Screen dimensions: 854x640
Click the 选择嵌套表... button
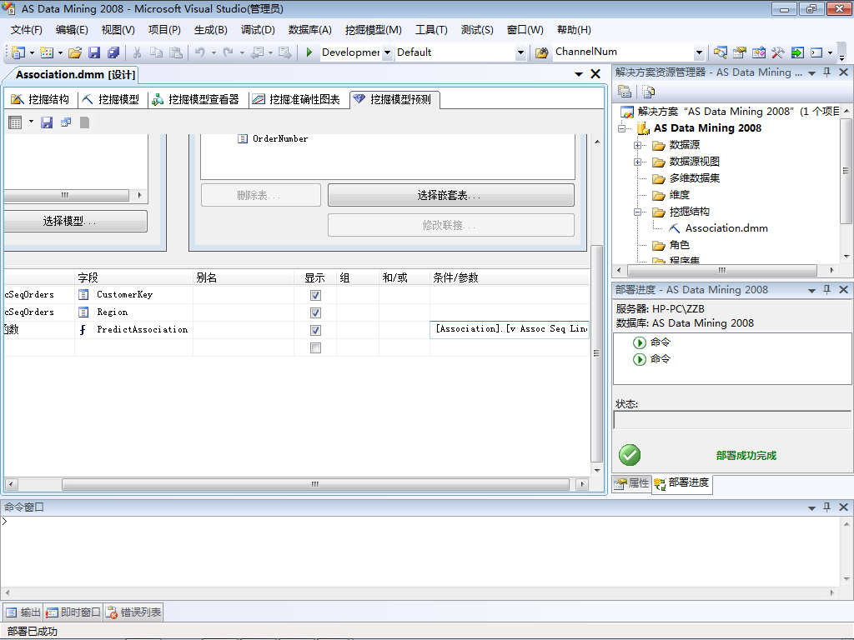tap(450, 195)
